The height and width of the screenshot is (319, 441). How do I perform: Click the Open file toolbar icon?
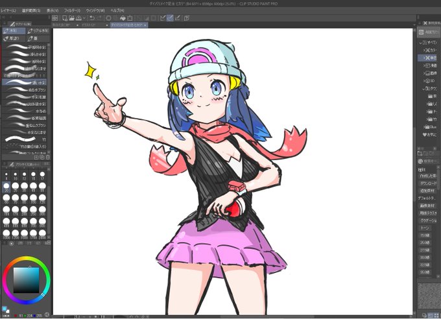coord(72,18)
